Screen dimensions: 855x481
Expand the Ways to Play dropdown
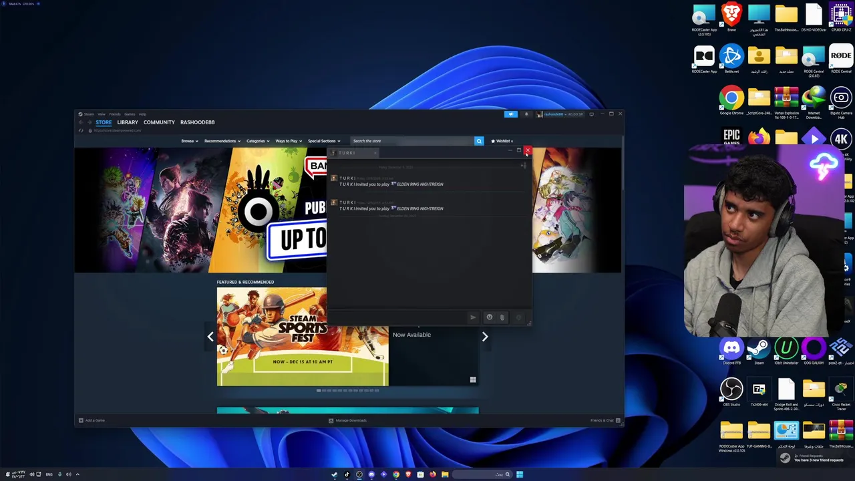(x=289, y=141)
